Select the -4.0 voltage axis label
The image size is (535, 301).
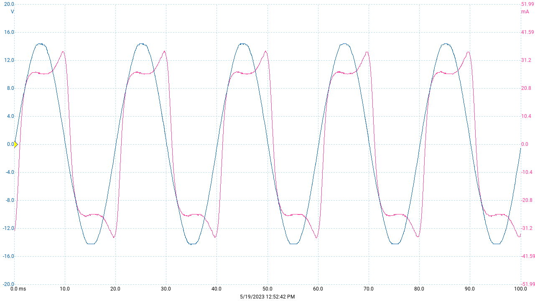[10, 172]
